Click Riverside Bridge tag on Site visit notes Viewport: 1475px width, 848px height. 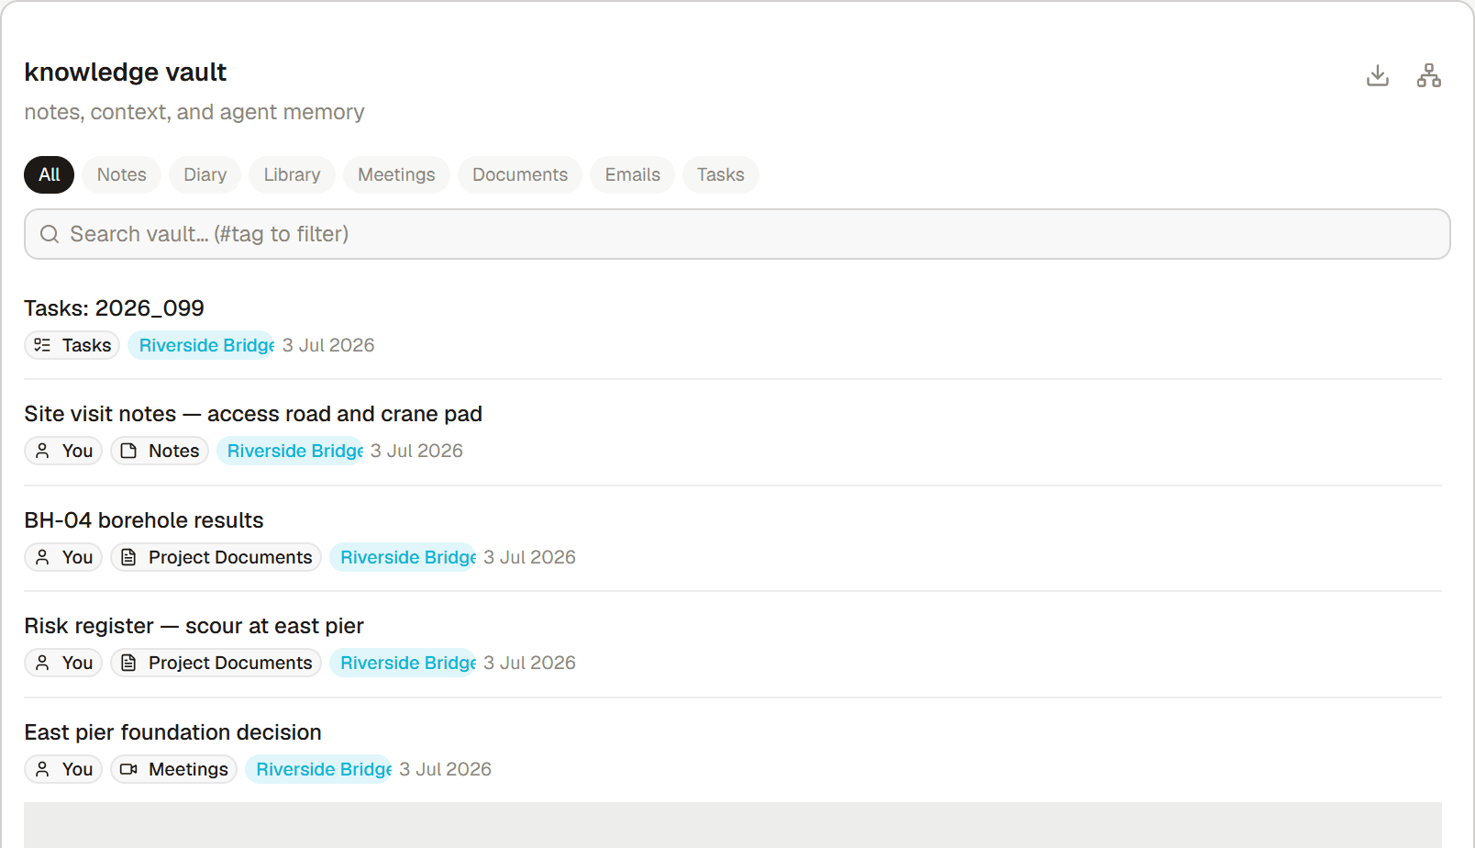(x=290, y=451)
